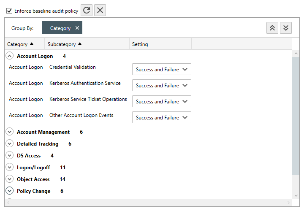Toggle Enforce baseline audit policy checkbox
Image resolution: width=304 pixels, height=211 pixels.
click(x=9, y=11)
